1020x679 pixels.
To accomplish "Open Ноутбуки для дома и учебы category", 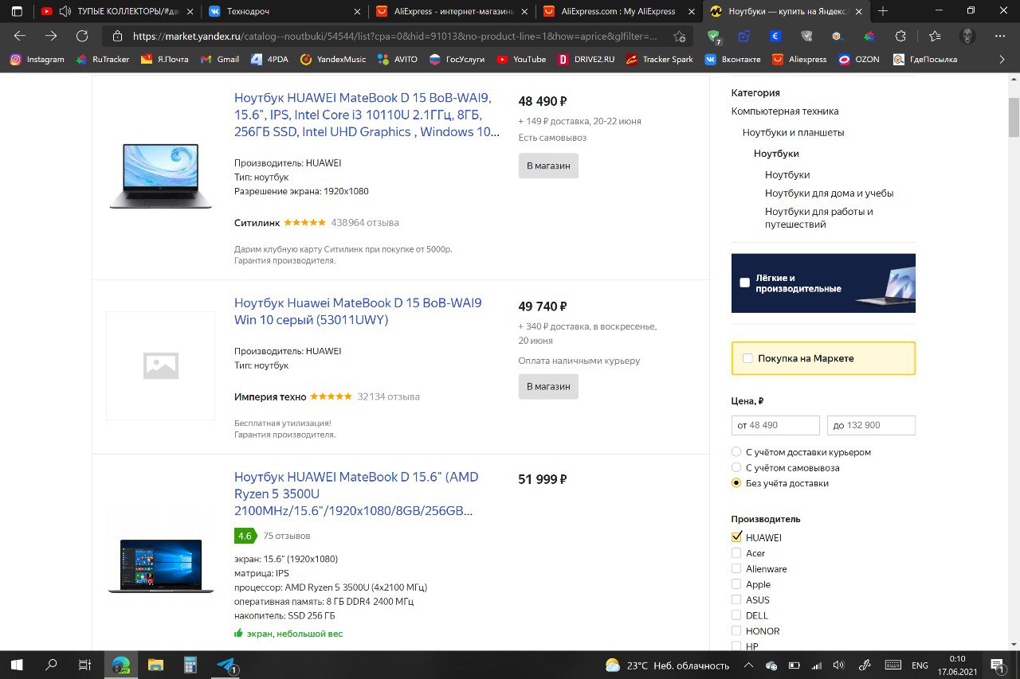I will tap(829, 193).
